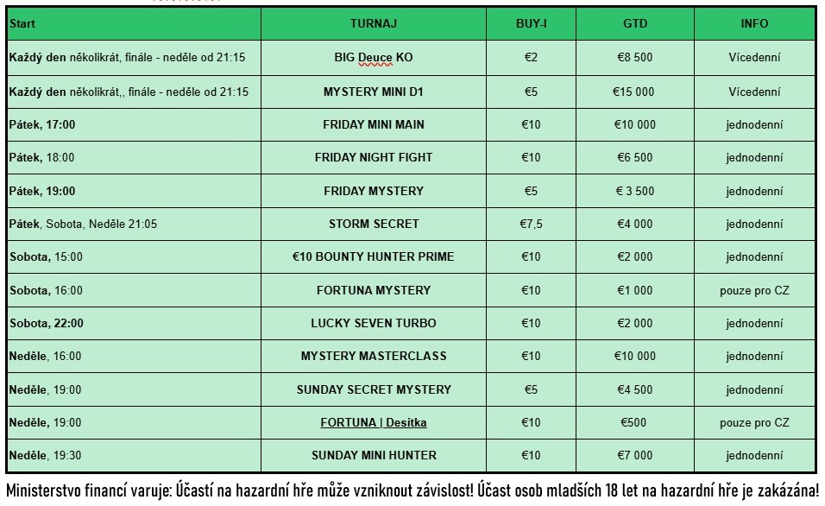This screenshot has height=506, width=825.
Task: Click the SUNDAY SECRET MYSTERY cell
Action: [373, 389]
